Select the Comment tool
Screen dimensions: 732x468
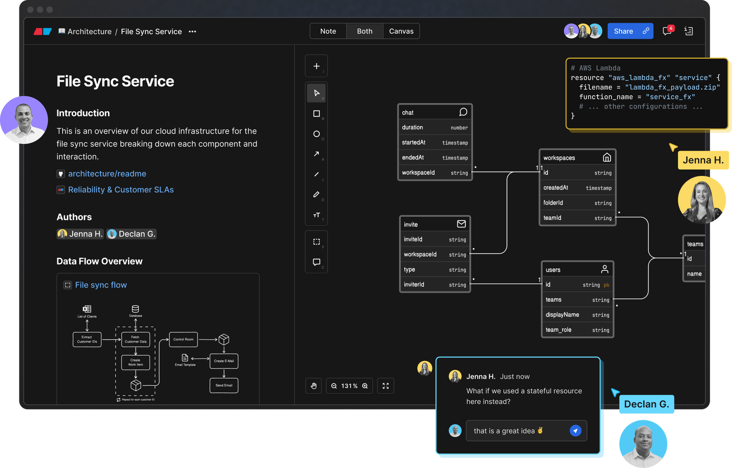pyautogui.click(x=316, y=262)
